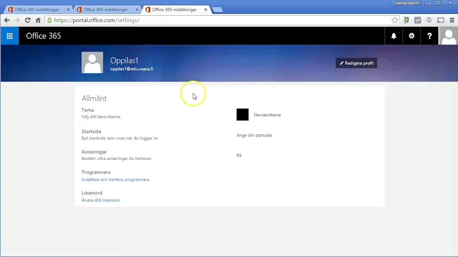Click the Startsida settings heading

point(91,131)
